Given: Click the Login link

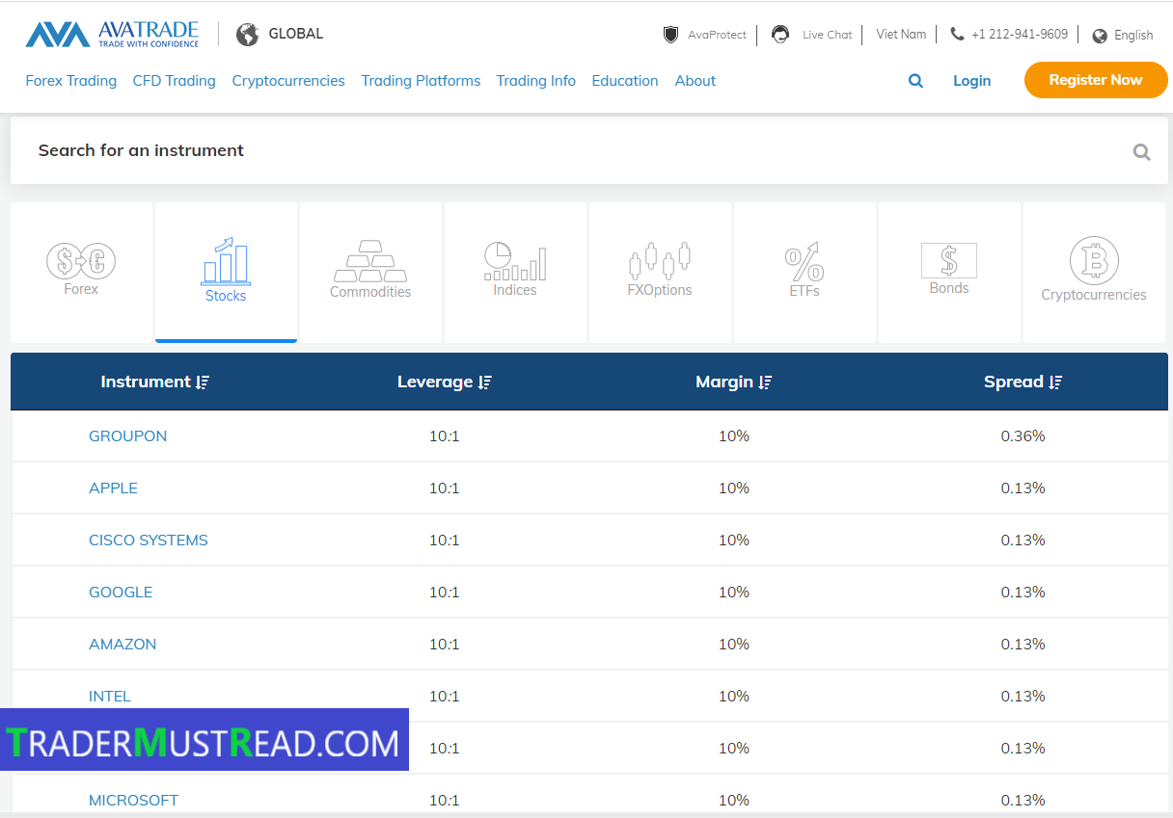Looking at the screenshot, I should click(972, 81).
